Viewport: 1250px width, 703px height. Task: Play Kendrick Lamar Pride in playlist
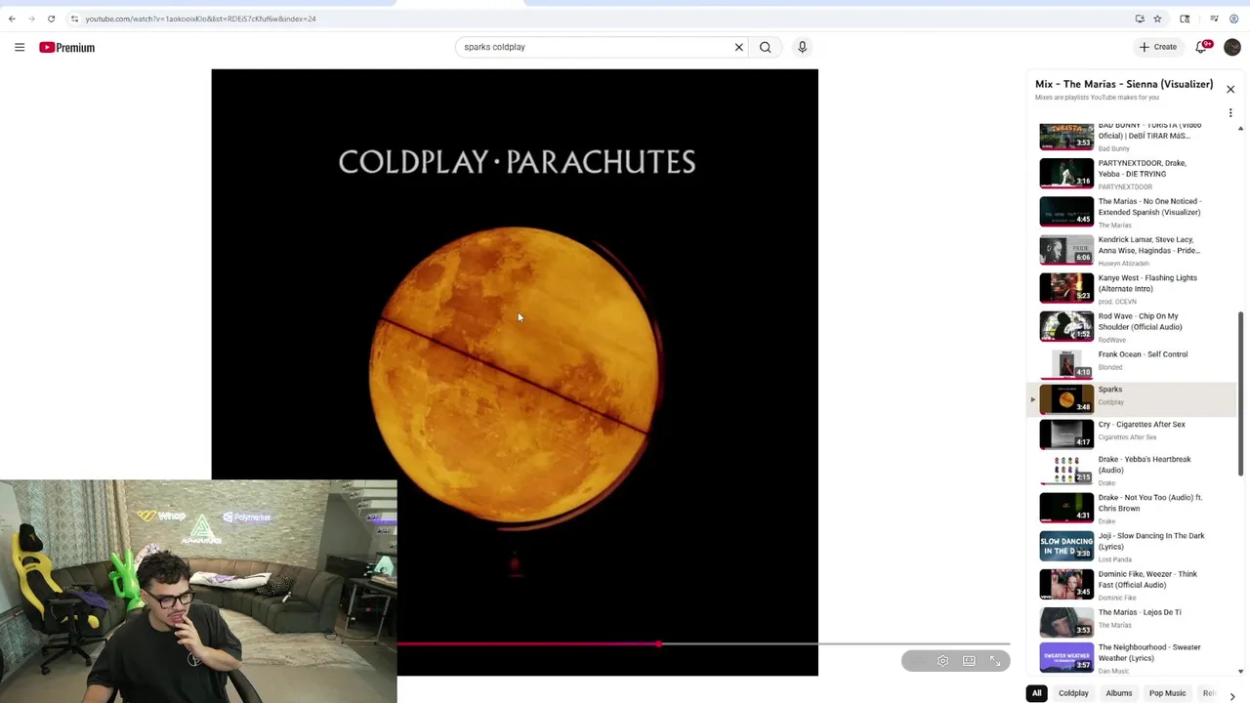pyautogui.click(x=1133, y=250)
